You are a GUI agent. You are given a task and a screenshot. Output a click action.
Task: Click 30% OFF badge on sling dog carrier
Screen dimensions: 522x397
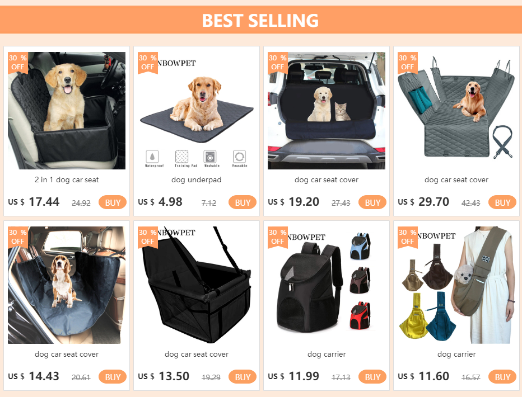click(408, 237)
